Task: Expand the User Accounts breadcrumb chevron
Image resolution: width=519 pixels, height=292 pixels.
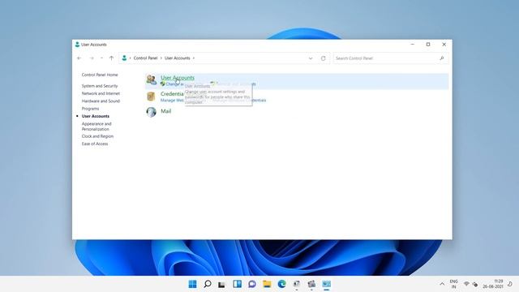Action: point(194,58)
